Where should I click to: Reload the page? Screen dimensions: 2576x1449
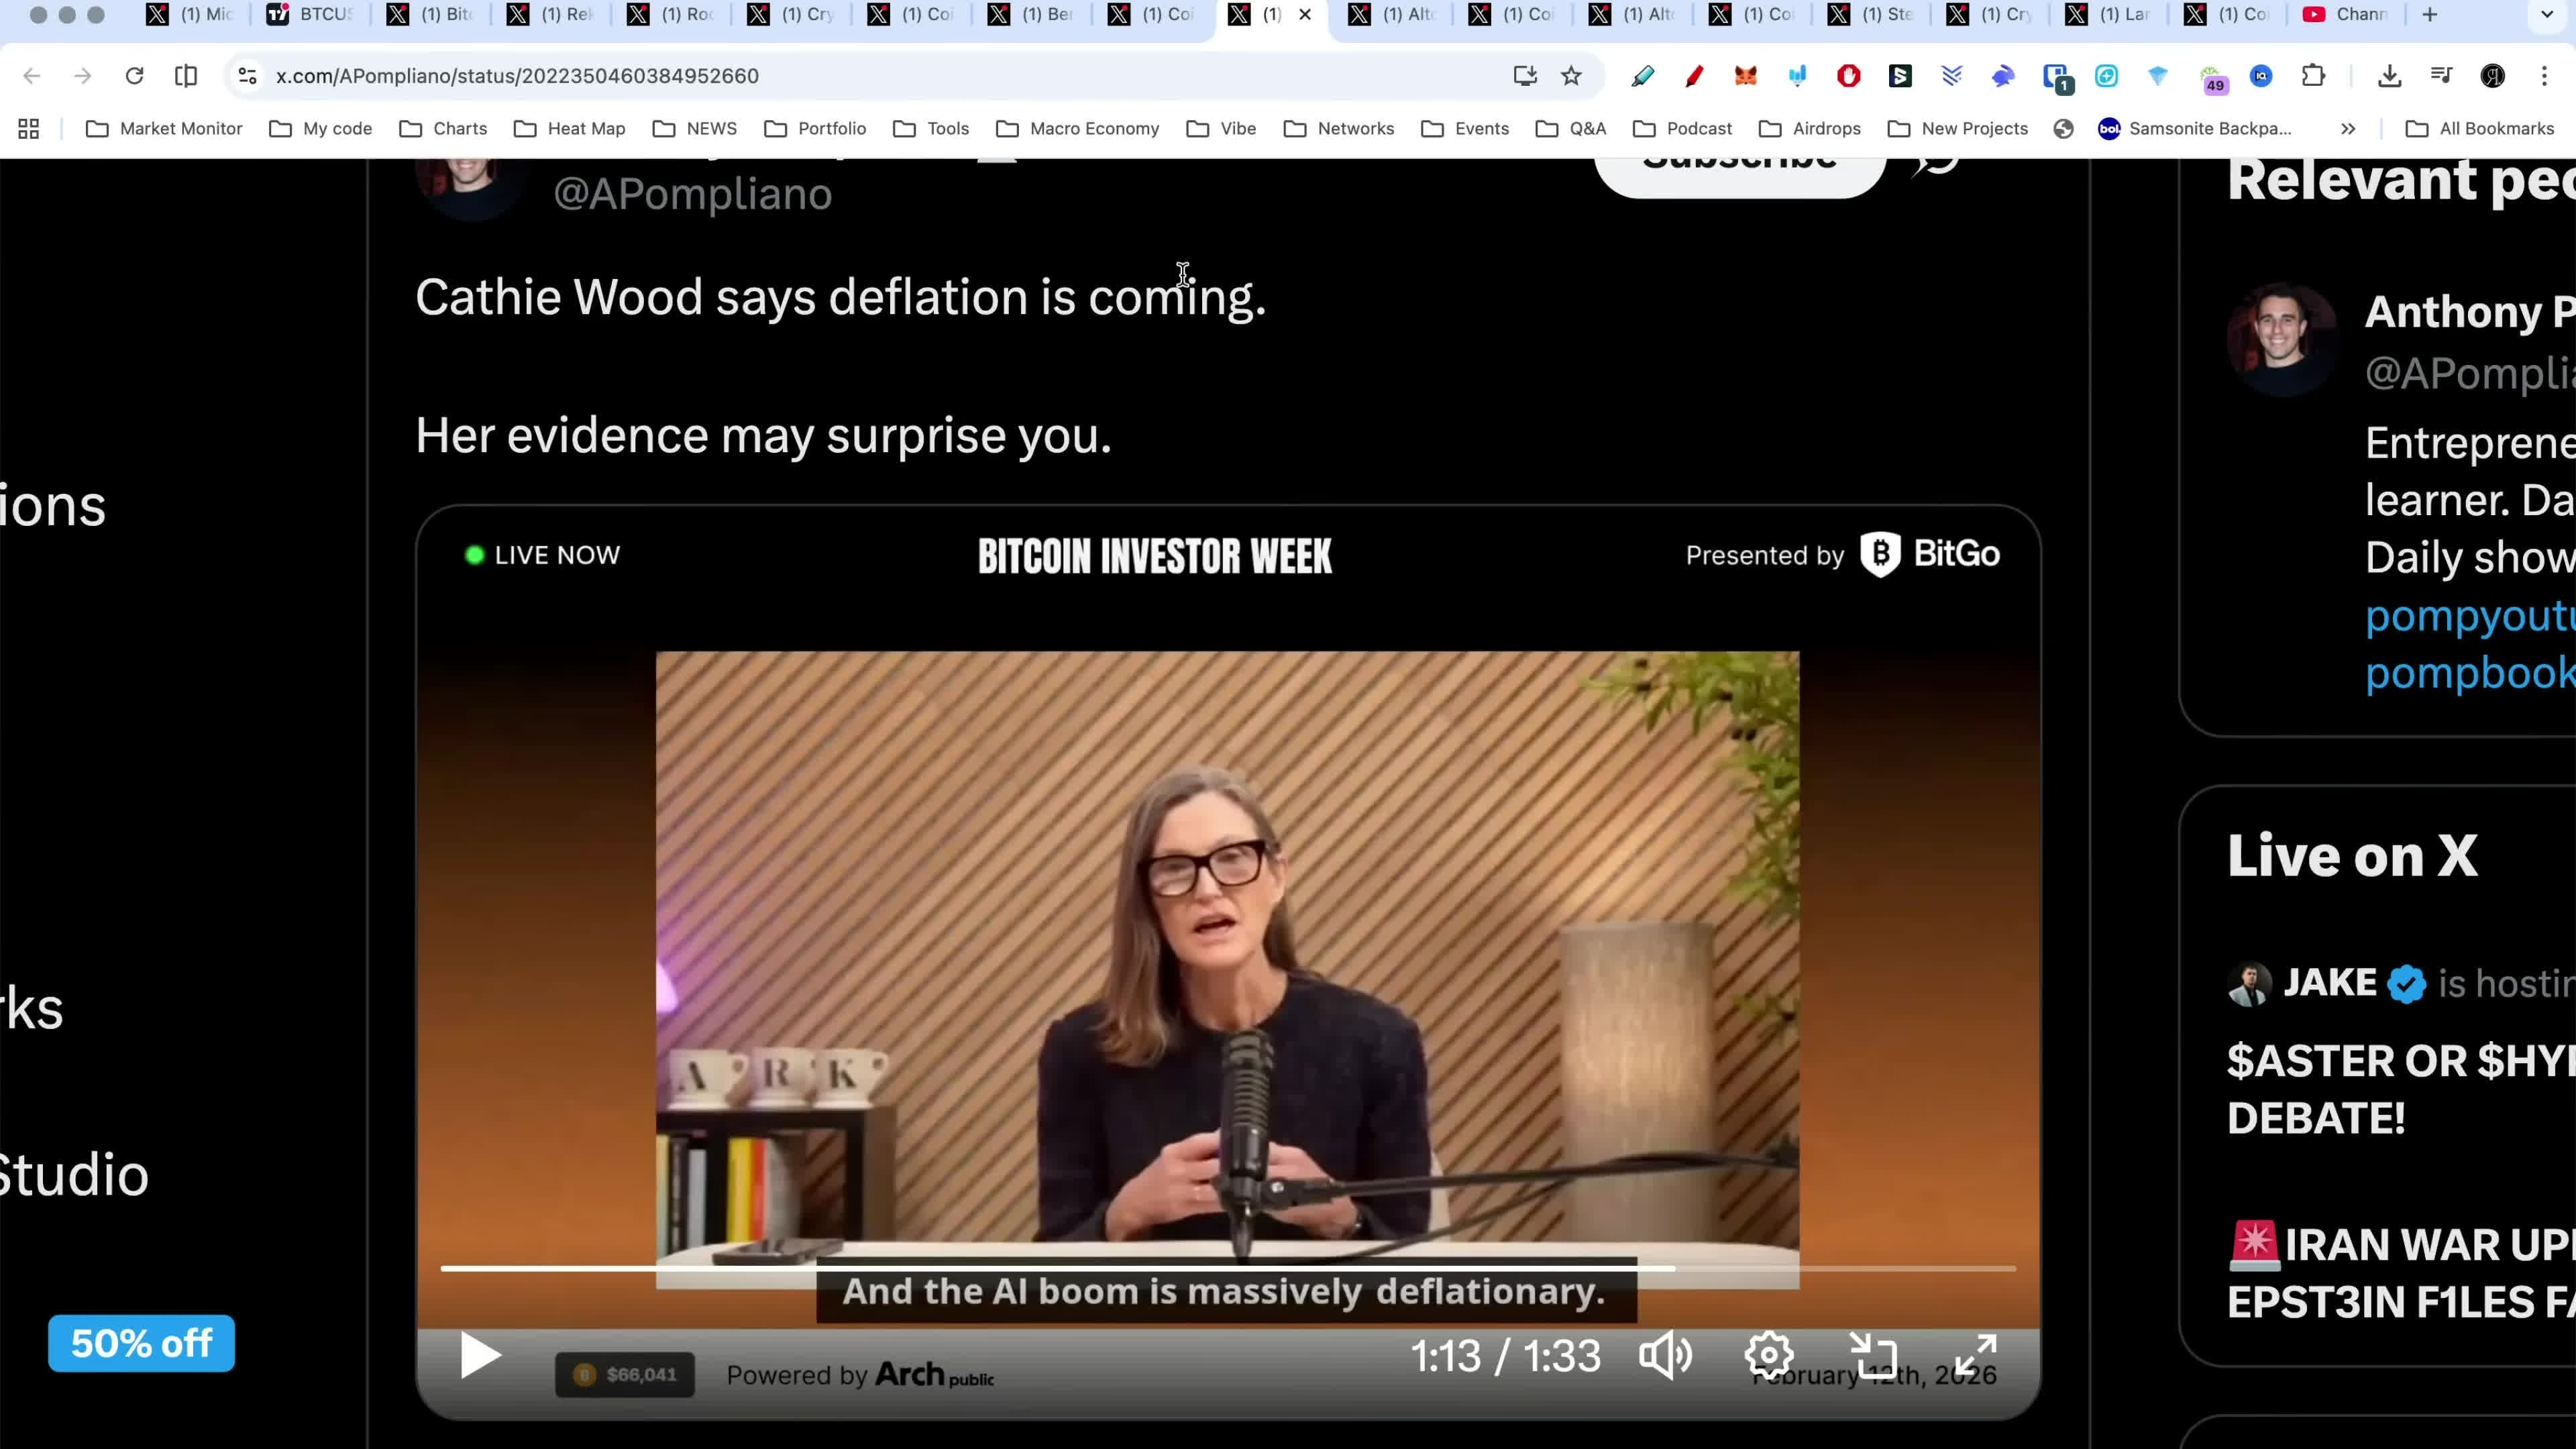134,76
